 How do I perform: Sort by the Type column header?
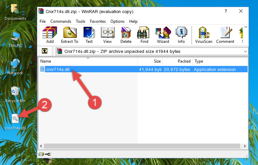[220, 61]
